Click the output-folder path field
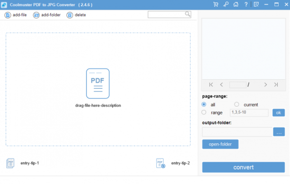This screenshot has height=184, width=290. pyautogui.click(x=237, y=132)
